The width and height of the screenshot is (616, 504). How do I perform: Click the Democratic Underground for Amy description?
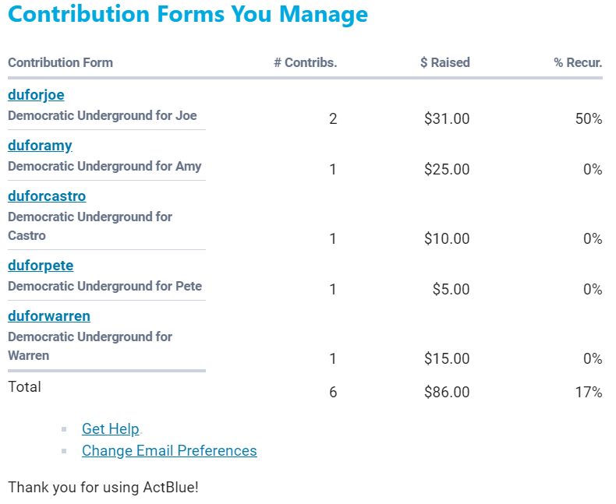point(104,167)
